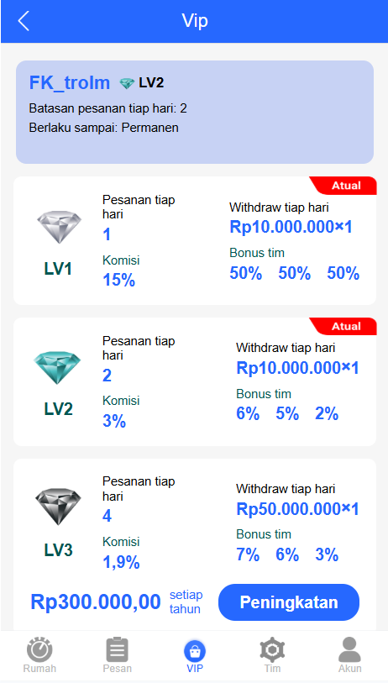Click the Vip page title

(x=195, y=20)
